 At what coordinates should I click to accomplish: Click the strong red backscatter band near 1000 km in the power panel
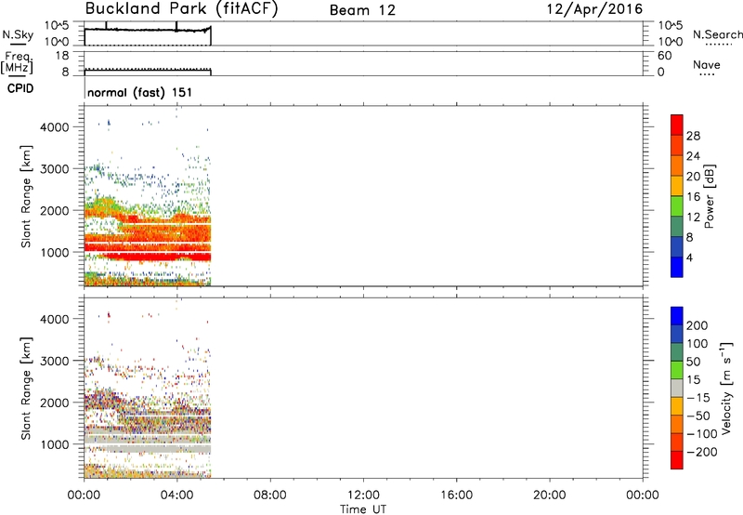pos(156,257)
